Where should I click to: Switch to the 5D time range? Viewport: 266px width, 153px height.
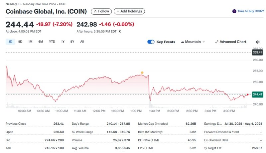tap(20, 42)
